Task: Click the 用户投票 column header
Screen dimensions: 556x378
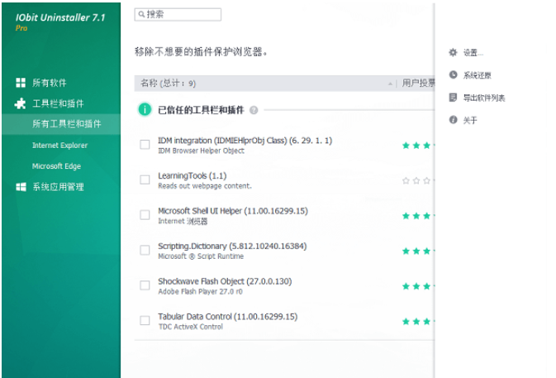Action: [x=418, y=83]
